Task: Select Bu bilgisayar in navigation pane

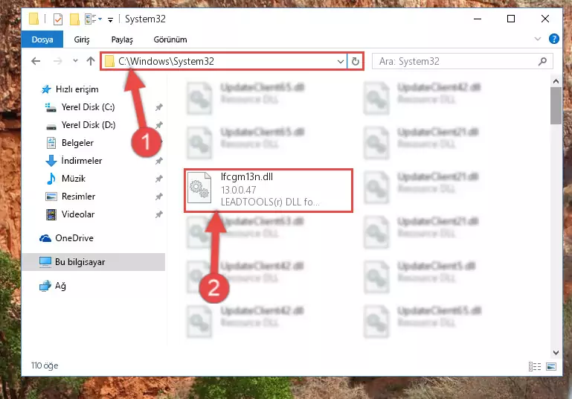Action: tap(80, 262)
